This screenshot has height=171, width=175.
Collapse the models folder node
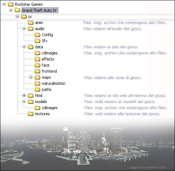click(x=24, y=102)
